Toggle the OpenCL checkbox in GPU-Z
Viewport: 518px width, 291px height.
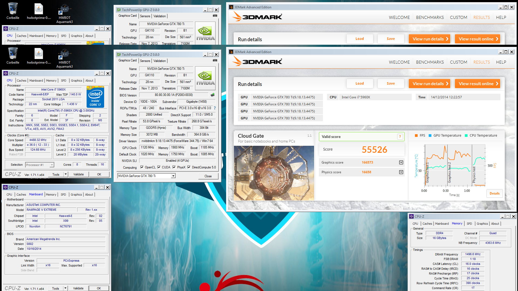(x=142, y=167)
